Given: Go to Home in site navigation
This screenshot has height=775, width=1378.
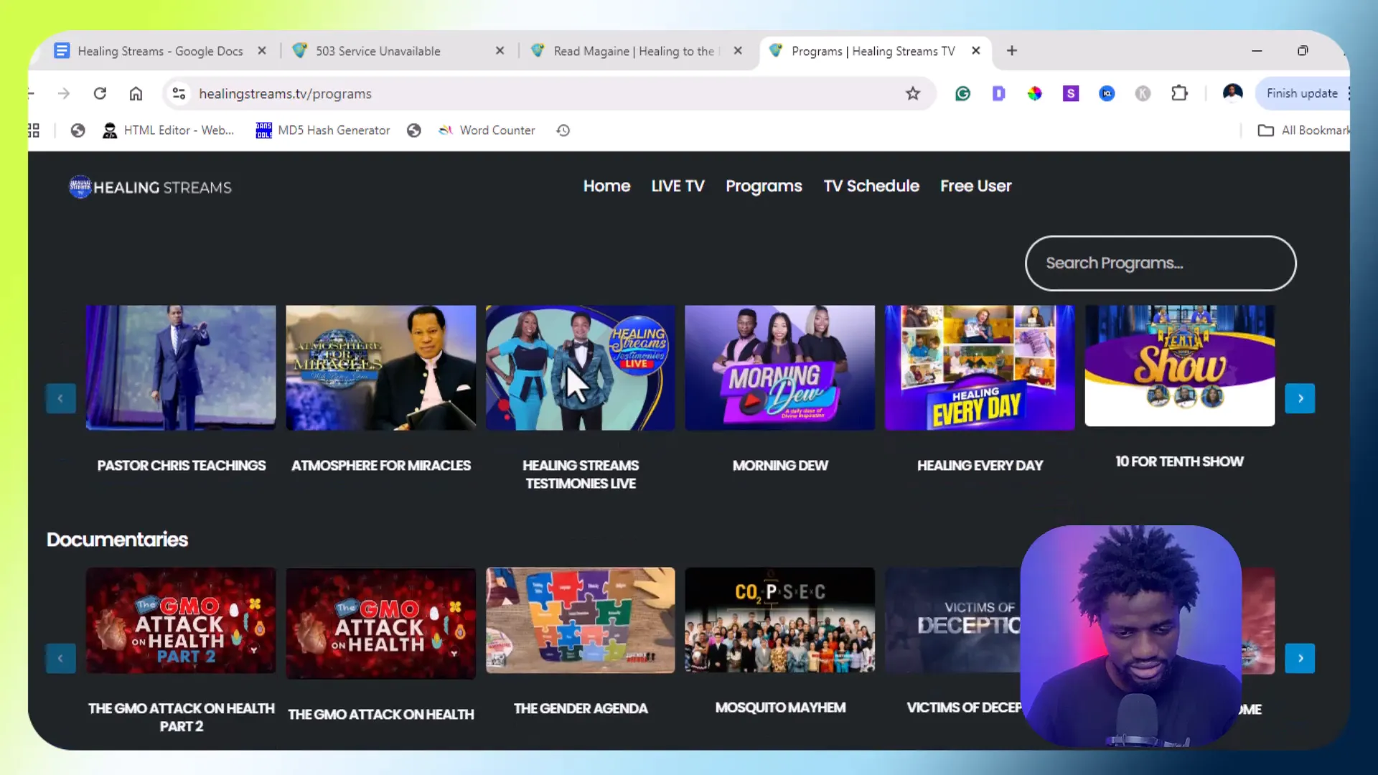Looking at the screenshot, I should tap(606, 186).
